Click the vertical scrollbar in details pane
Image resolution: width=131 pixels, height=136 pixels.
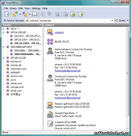pyautogui.click(x=128, y=73)
